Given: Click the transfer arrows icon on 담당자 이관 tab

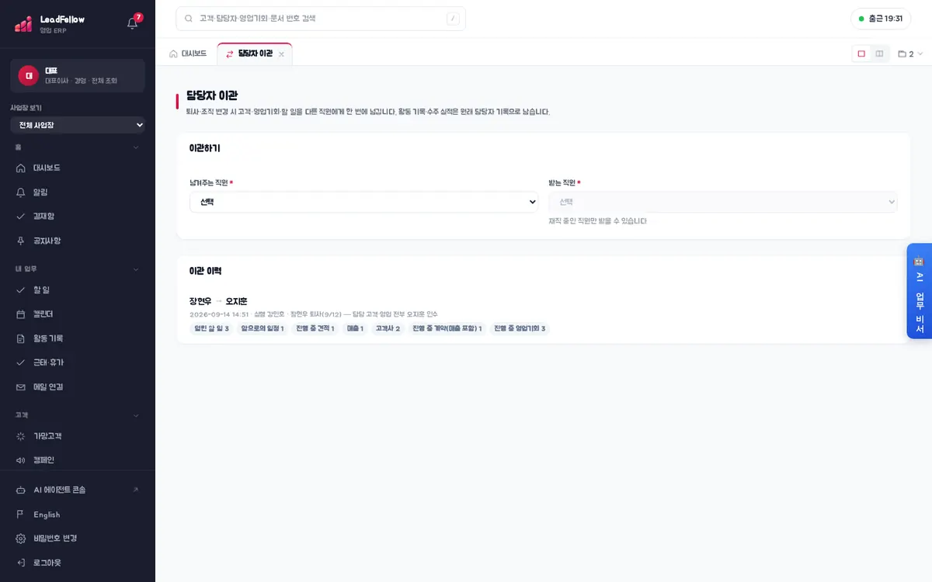Looking at the screenshot, I should click(229, 54).
